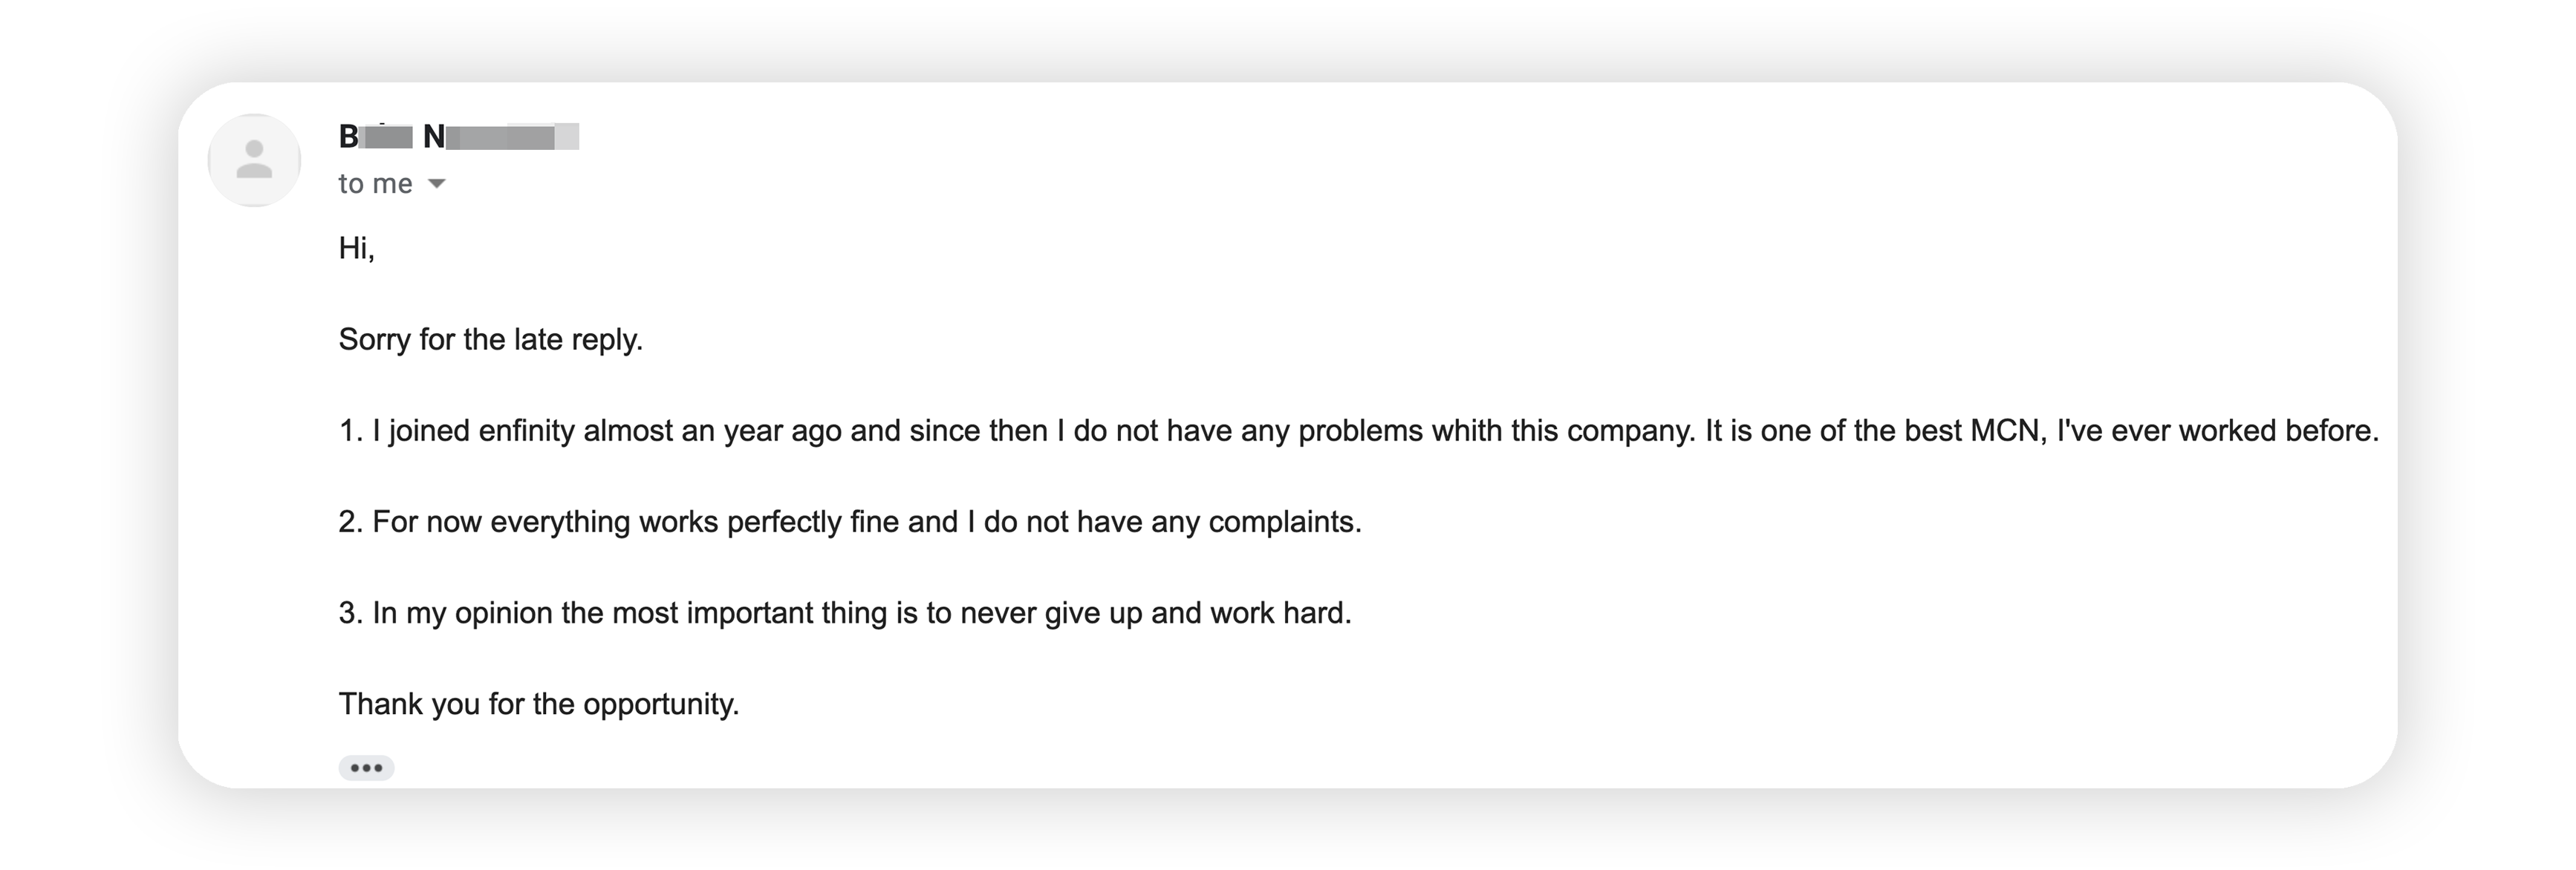This screenshot has width=2576, height=870.
Task: Show trimmed content with the three-dot button
Action: (366, 767)
